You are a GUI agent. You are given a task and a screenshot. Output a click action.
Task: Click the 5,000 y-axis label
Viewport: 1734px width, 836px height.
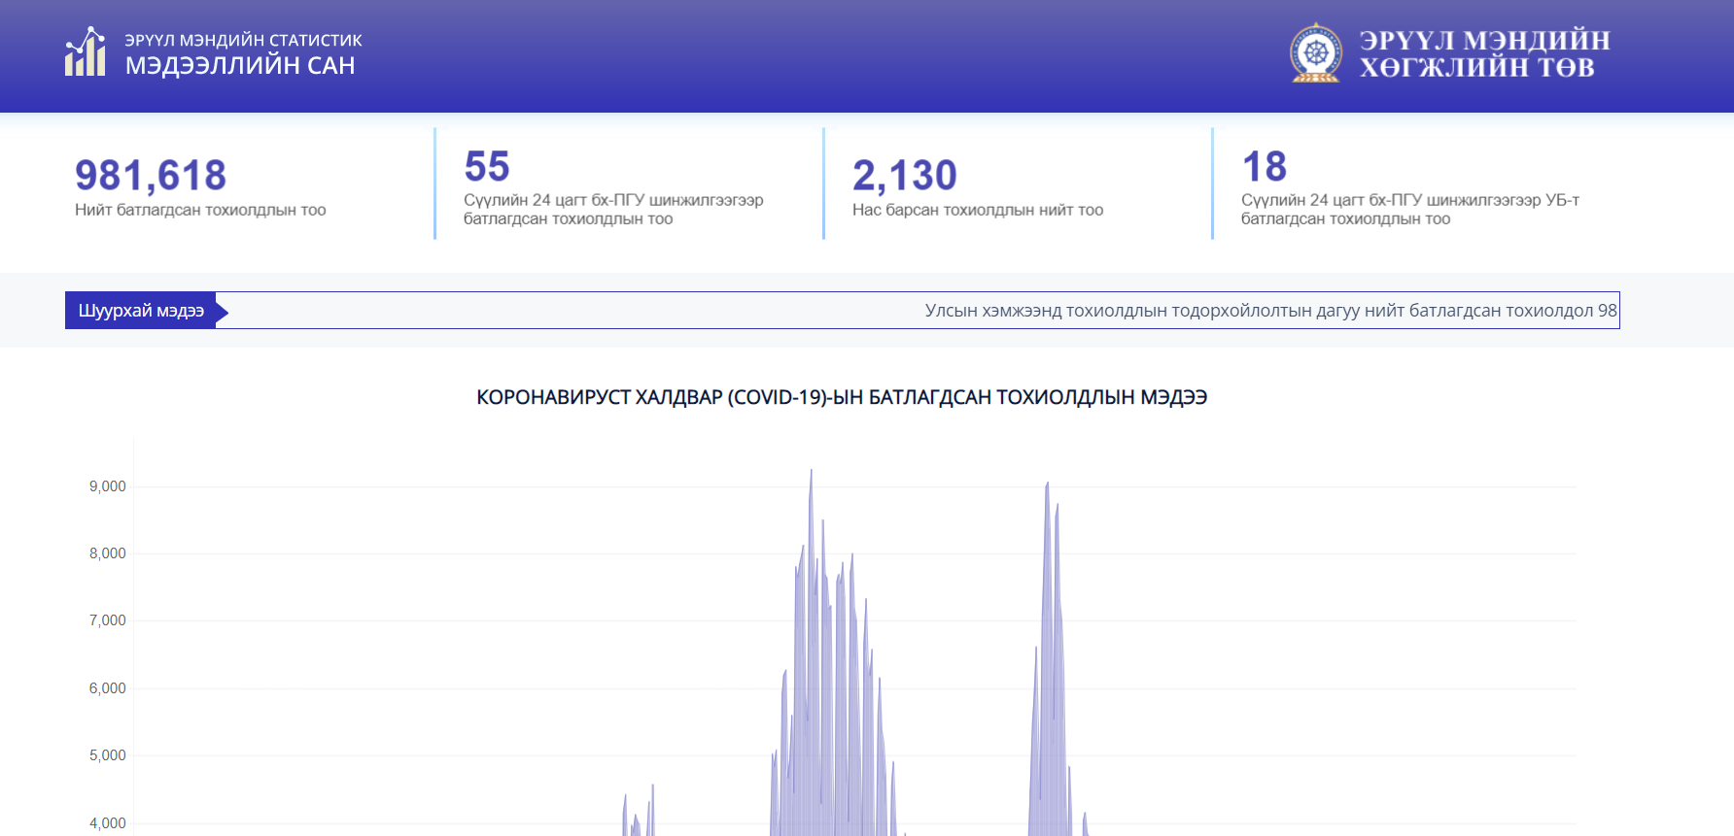tap(108, 755)
